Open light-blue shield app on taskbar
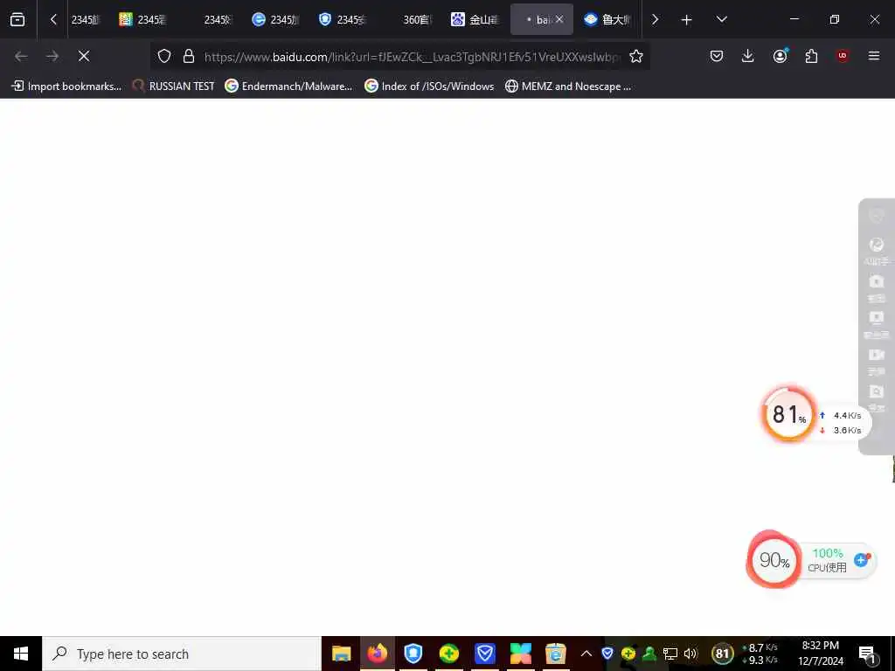 click(x=413, y=654)
